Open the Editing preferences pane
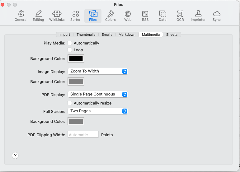 38,16
